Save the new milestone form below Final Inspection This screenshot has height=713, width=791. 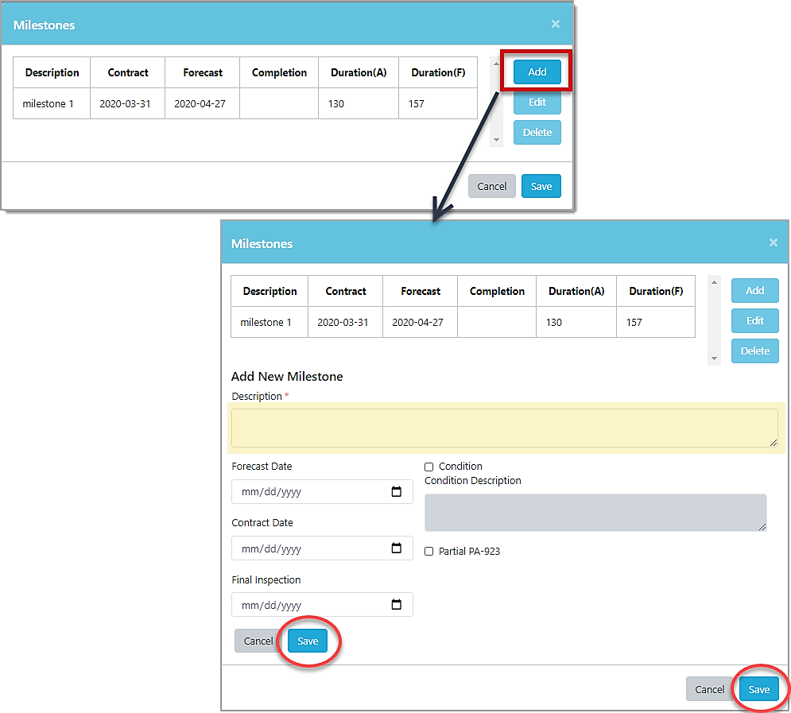[308, 641]
